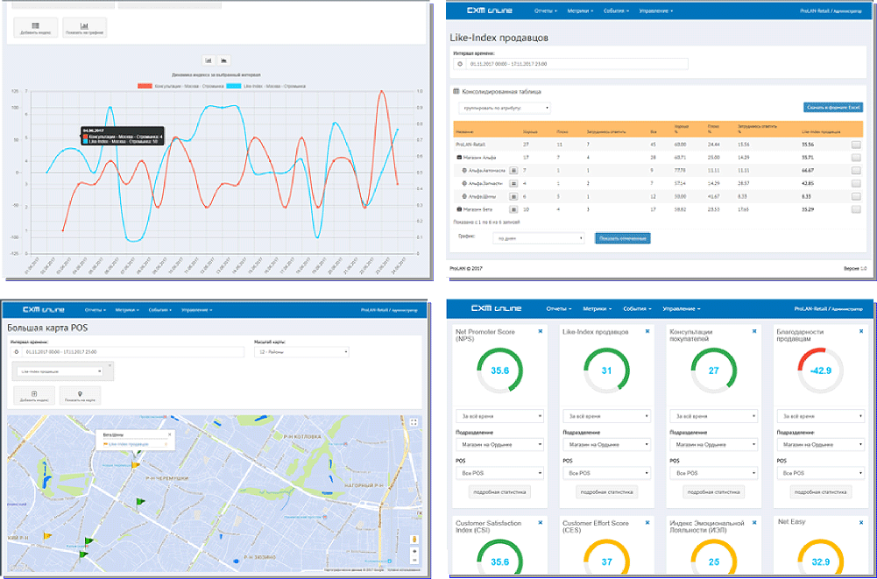Click the CXM Online logo above dashboard widgets

[x=496, y=308]
